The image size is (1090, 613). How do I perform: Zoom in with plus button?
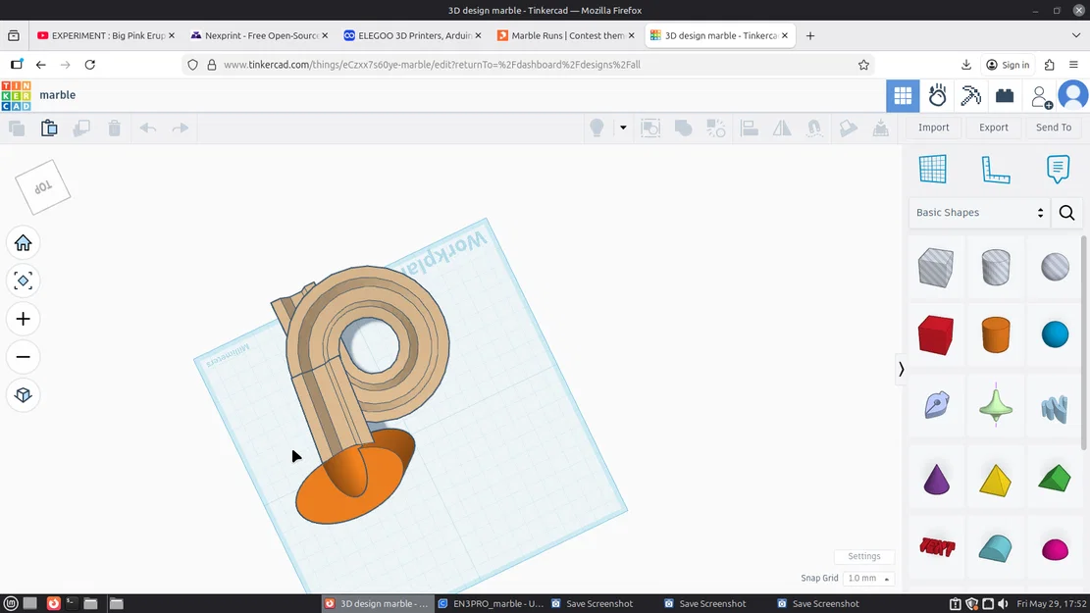pyautogui.click(x=23, y=319)
